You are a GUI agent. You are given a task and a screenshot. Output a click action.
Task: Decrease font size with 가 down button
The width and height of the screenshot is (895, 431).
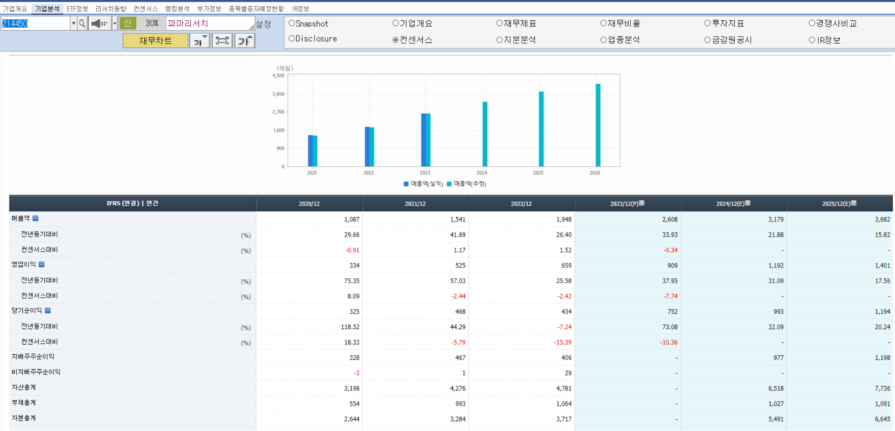[200, 41]
